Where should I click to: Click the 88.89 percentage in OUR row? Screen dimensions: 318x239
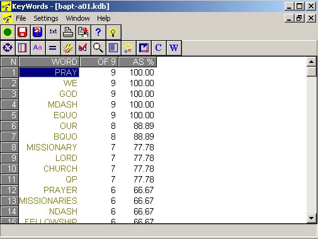point(144,126)
